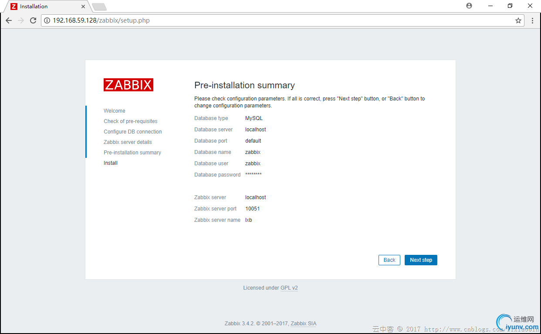Click the Database type label

[x=211, y=118]
